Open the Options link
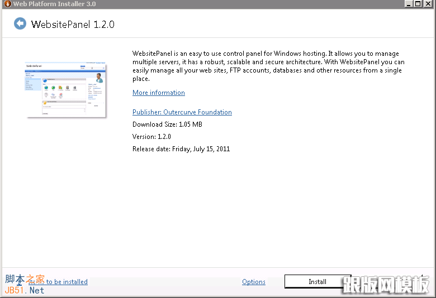Screen dimensions: 436x298 pos(254,282)
